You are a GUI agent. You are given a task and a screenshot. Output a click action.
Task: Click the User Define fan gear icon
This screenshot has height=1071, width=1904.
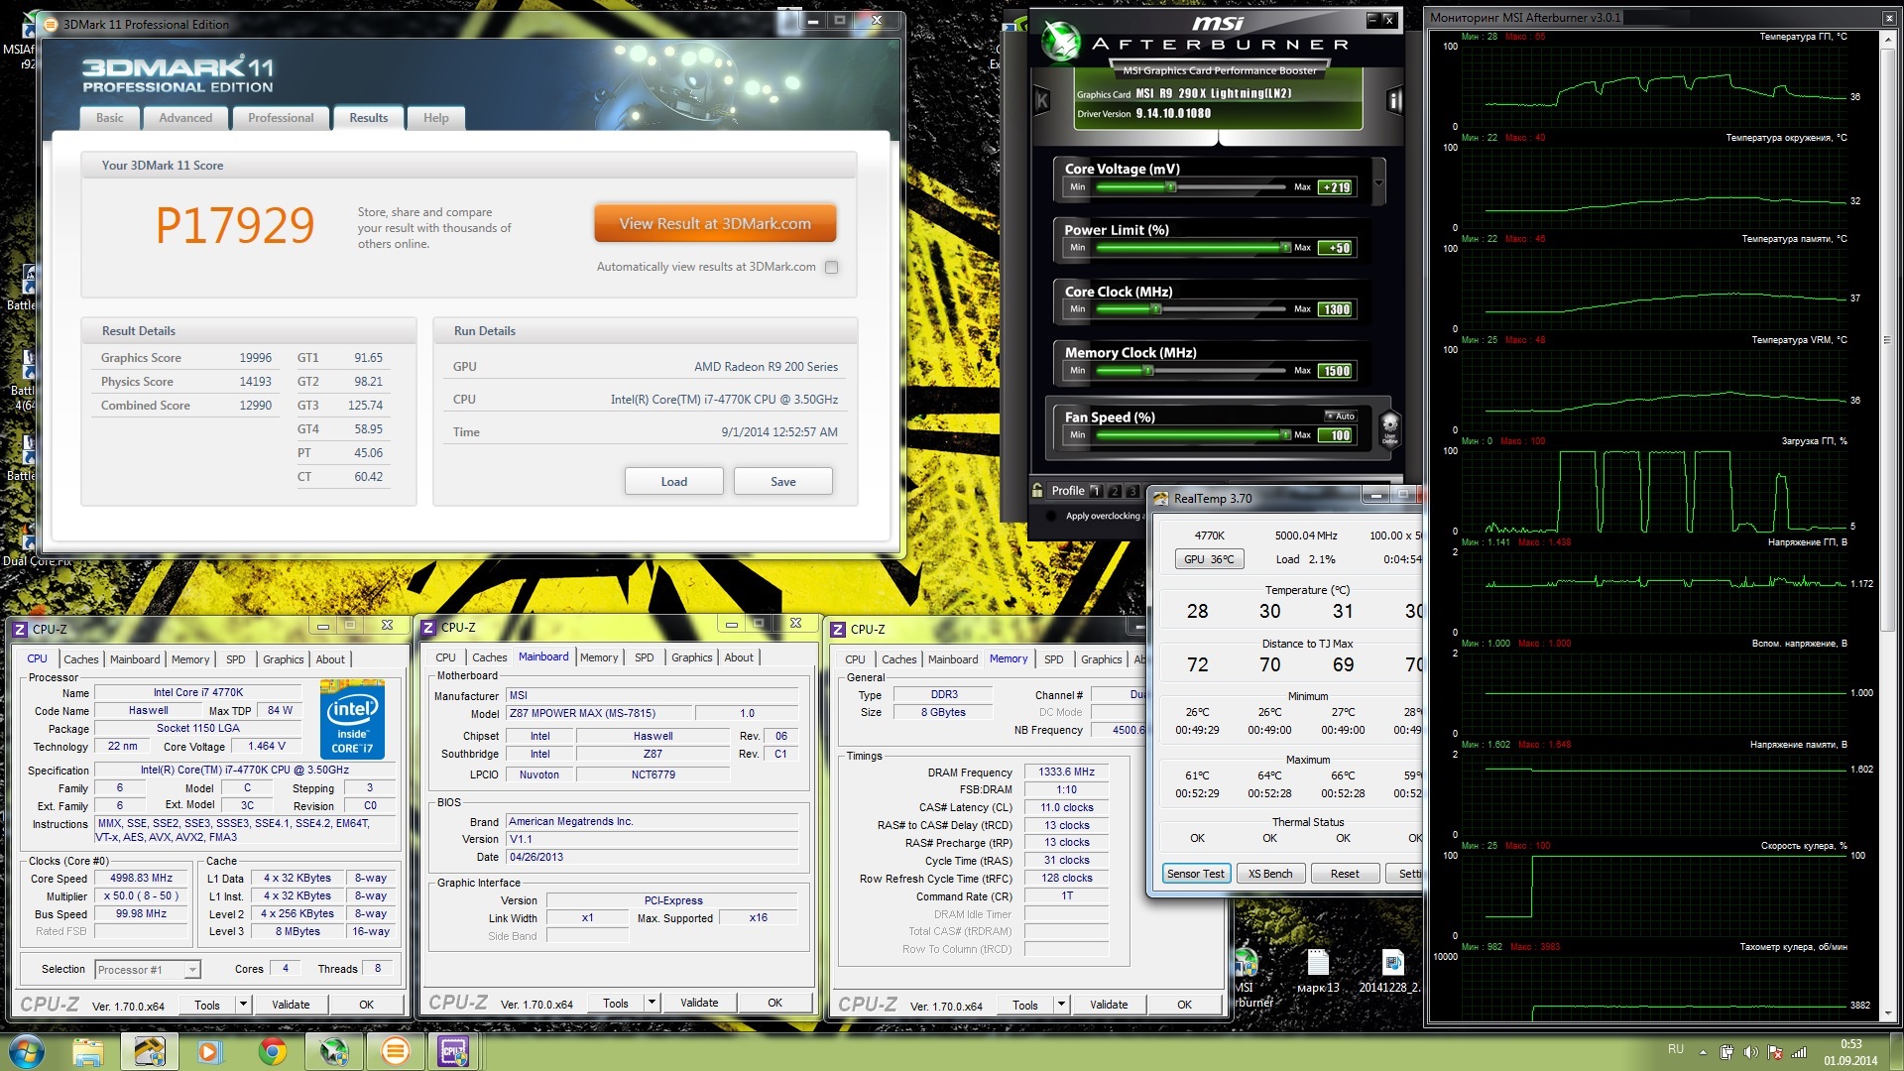point(1389,428)
